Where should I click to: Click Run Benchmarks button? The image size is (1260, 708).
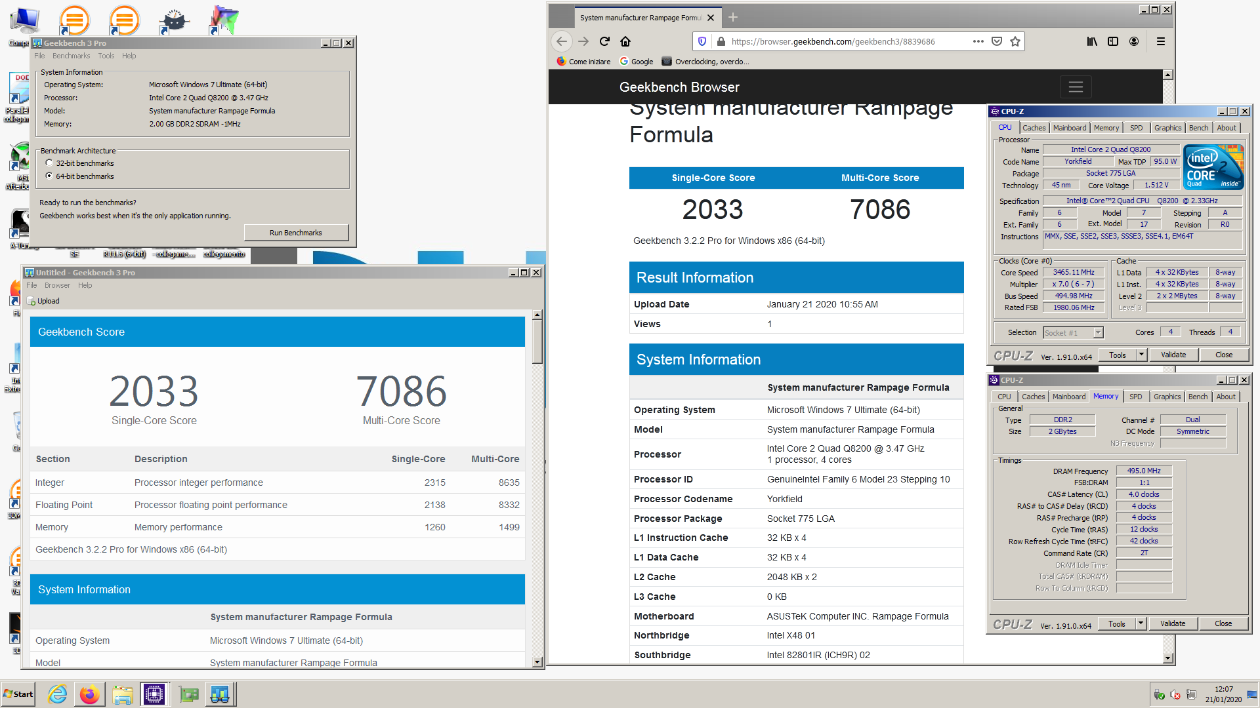click(296, 233)
